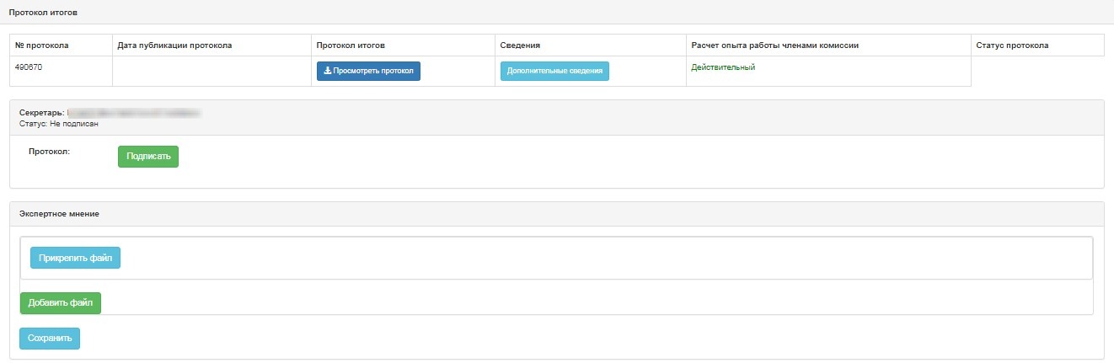
Task: Click the green Действительный status text
Action: pyautogui.click(x=723, y=67)
